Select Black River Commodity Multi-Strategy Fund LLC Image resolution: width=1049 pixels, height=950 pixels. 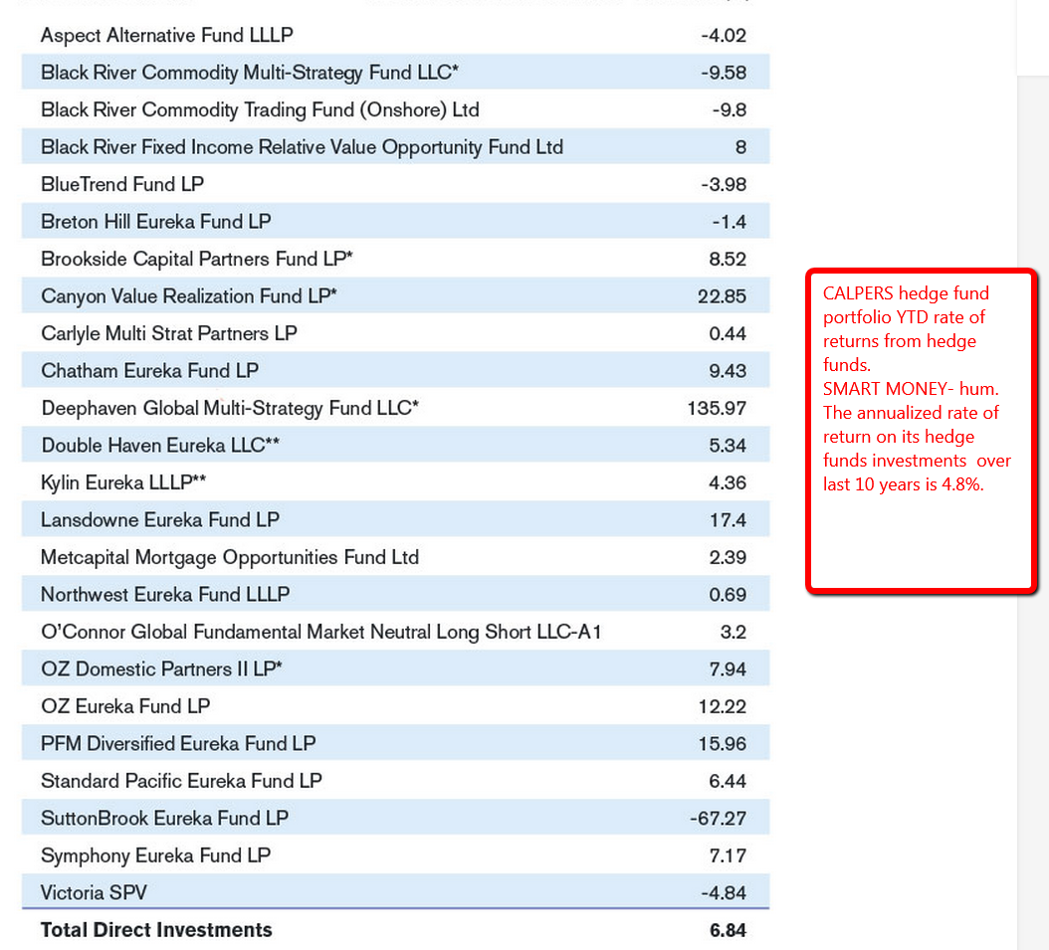click(250, 73)
